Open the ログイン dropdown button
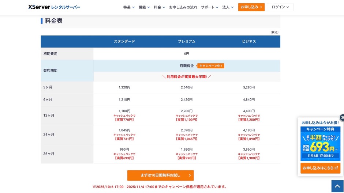The height and width of the screenshot is (193, 344). point(280,7)
